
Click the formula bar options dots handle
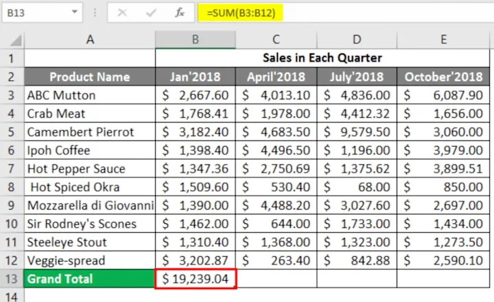pyautogui.click(x=95, y=13)
